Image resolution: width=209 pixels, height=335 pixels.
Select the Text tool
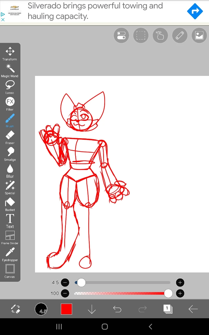point(10,219)
